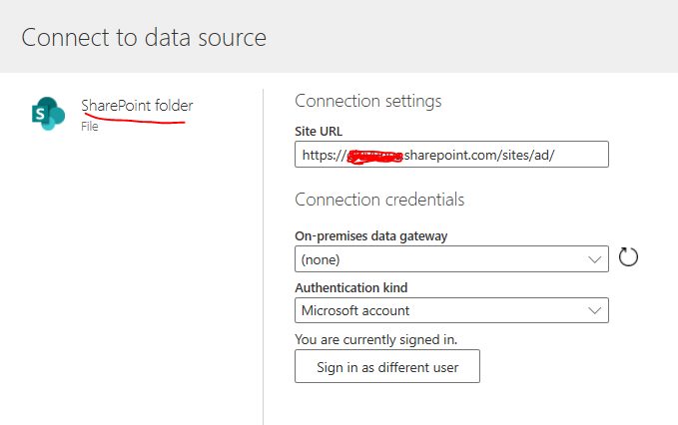Click the Site URL label

[319, 132]
